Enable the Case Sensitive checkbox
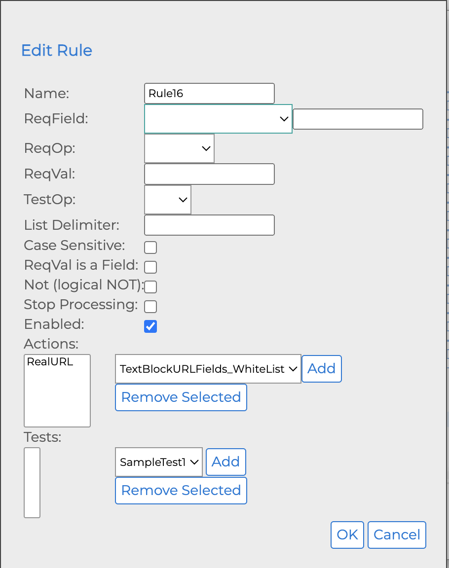This screenshot has height=568, width=449. (150, 247)
